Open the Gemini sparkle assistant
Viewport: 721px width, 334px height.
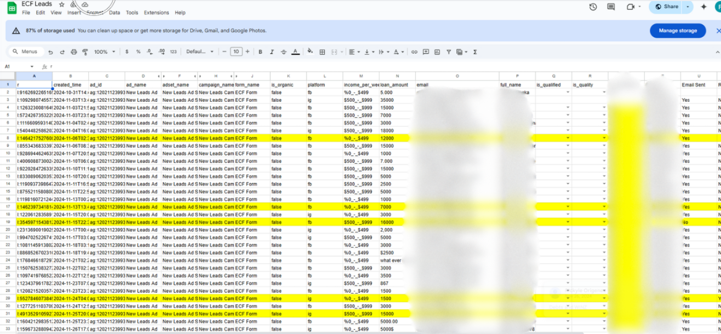(x=704, y=7)
